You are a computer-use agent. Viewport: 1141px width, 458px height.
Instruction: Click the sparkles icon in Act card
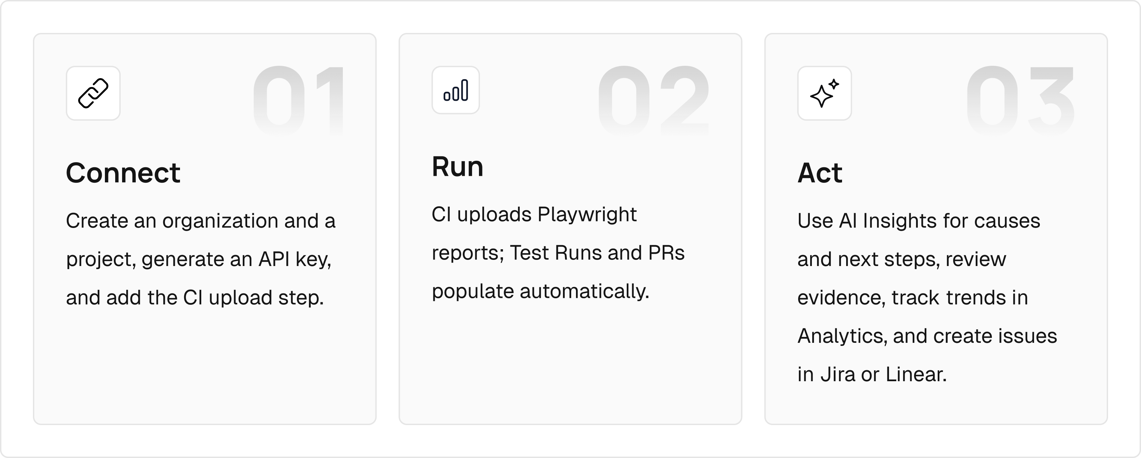(x=824, y=94)
